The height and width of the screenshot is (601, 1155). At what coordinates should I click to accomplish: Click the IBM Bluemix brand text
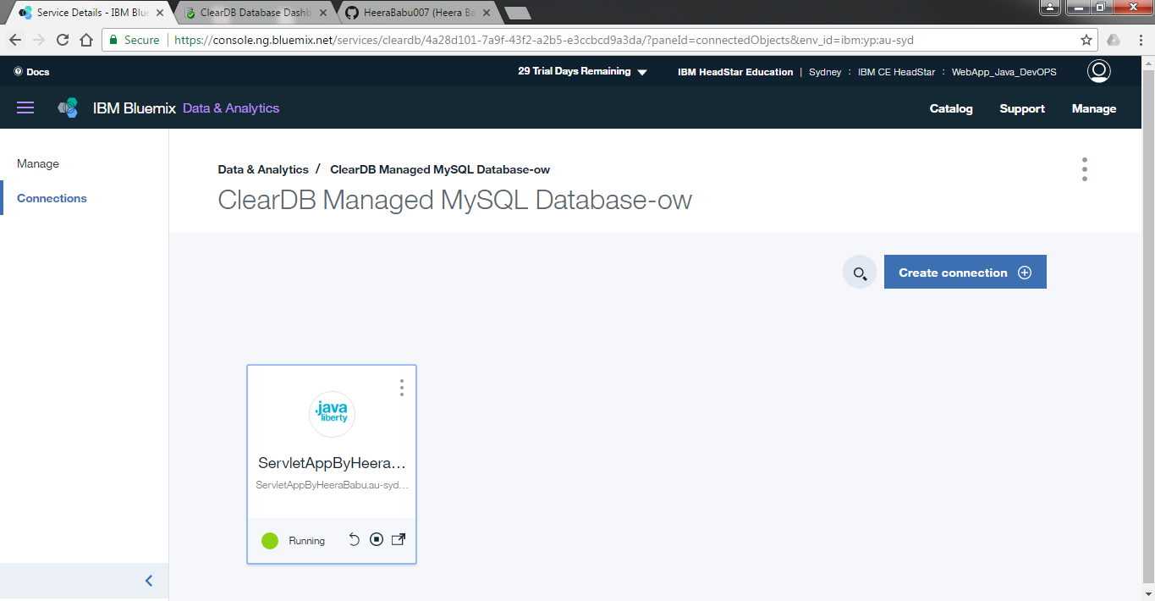click(x=135, y=108)
